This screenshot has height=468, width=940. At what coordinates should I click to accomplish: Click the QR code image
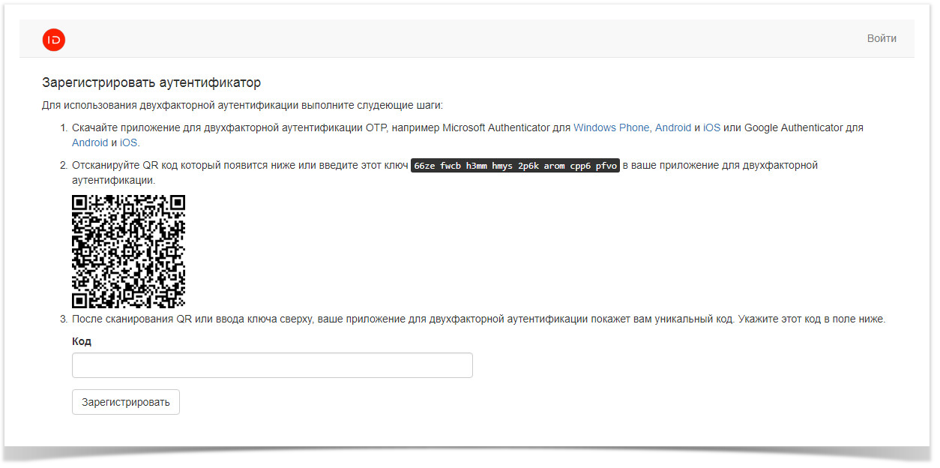pos(128,251)
